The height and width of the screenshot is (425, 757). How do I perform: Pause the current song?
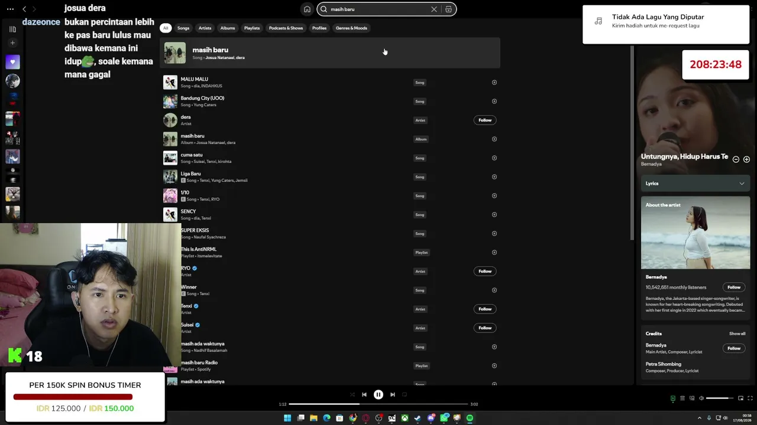point(378,395)
